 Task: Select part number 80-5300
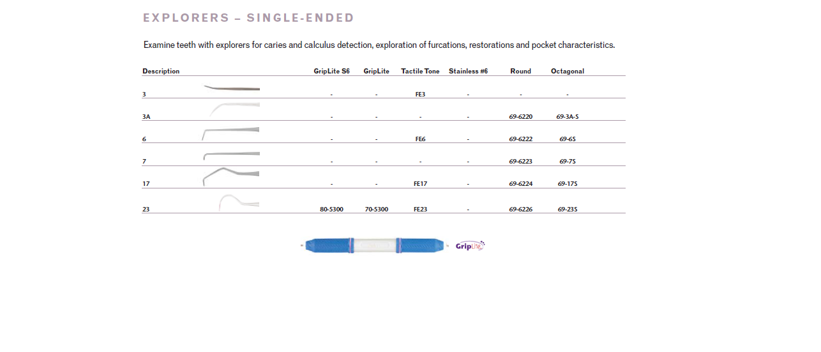tap(331, 210)
